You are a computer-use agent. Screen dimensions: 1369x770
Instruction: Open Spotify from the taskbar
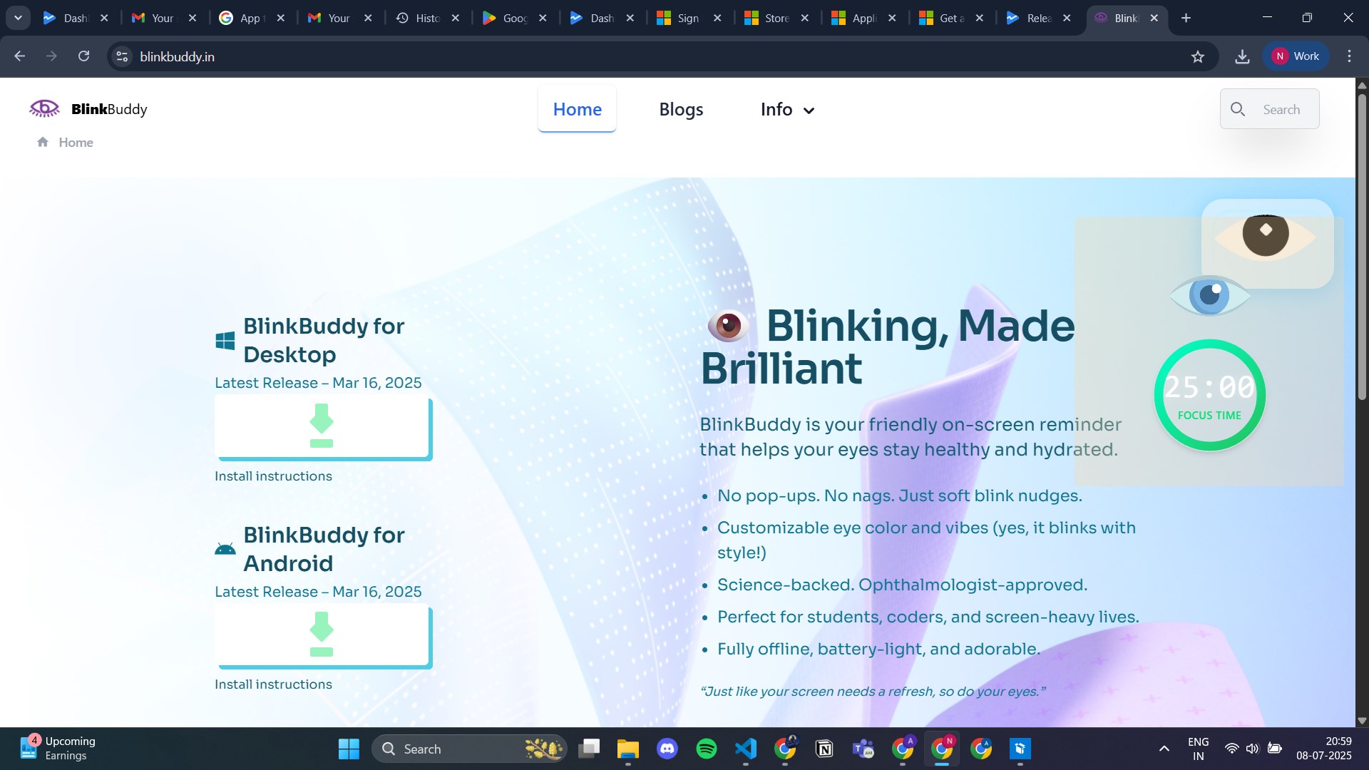[x=706, y=749]
